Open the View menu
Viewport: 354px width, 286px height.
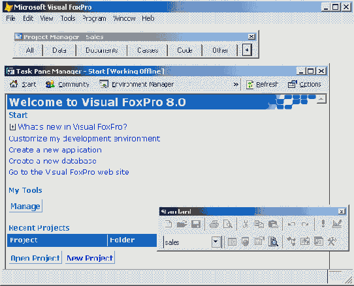pyautogui.click(x=47, y=18)
